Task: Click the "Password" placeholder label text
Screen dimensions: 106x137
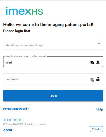Action: tap(12, 79)
